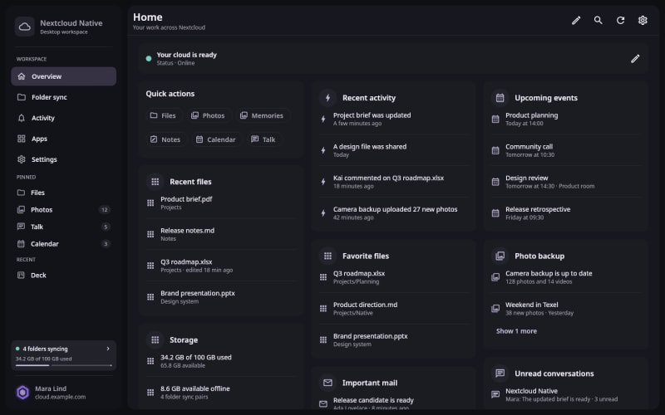Open pinned Files in the sidebar
Image resolution: width=665 pixels, height=415 pixels.
coord(64,193)
